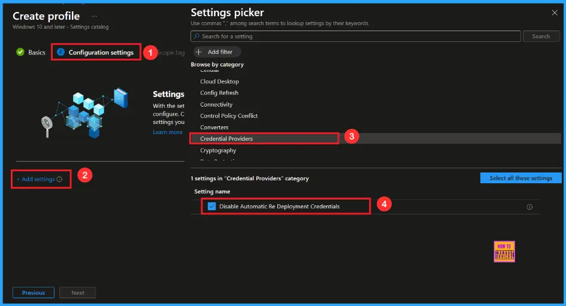Open the Cryptography category
The width and height of the screenshot is (566, 306).
click(x=218, y=150)
